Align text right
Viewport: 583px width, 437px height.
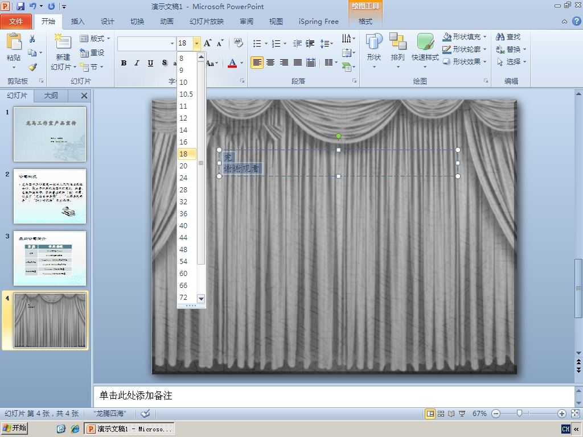[x=284, y=63]
